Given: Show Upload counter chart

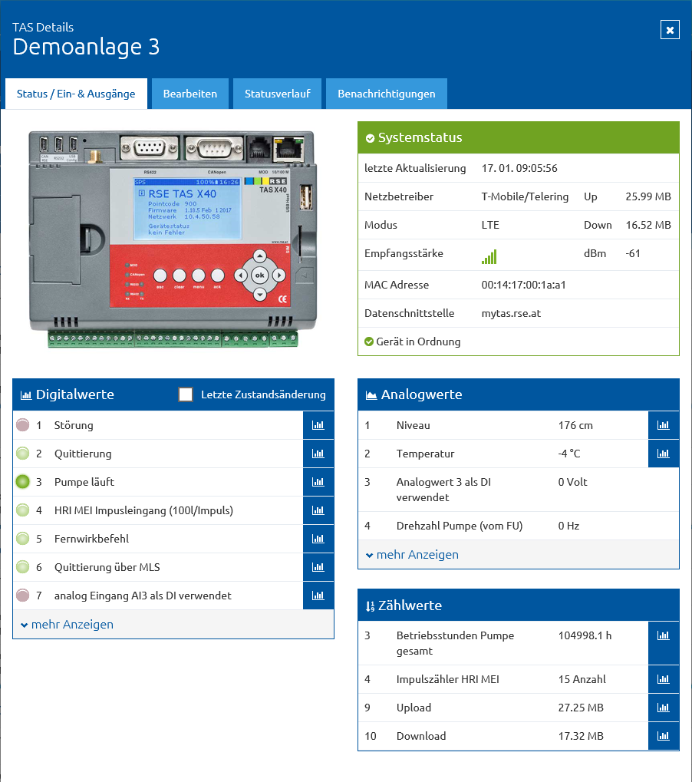Looking at the screenshot, I should point(663,708).
